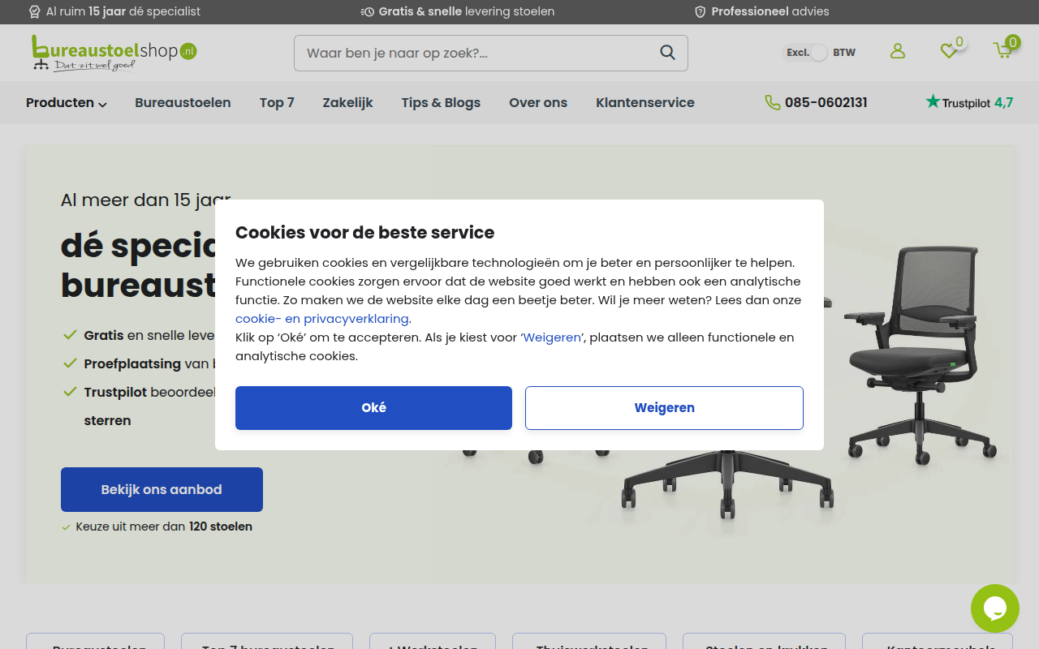The height and width of the screenshot is (649, 1039).
Task: Focus the 'Waar ben je naar op zoek' search field
Action: [x=491, y=53]
